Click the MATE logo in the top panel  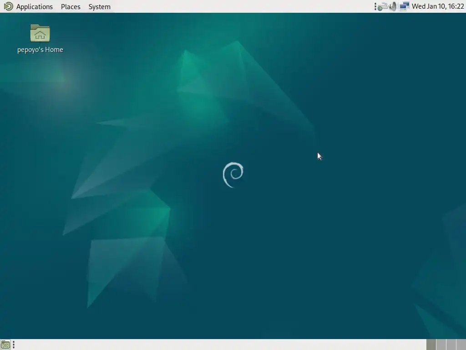tap(8, 6)
